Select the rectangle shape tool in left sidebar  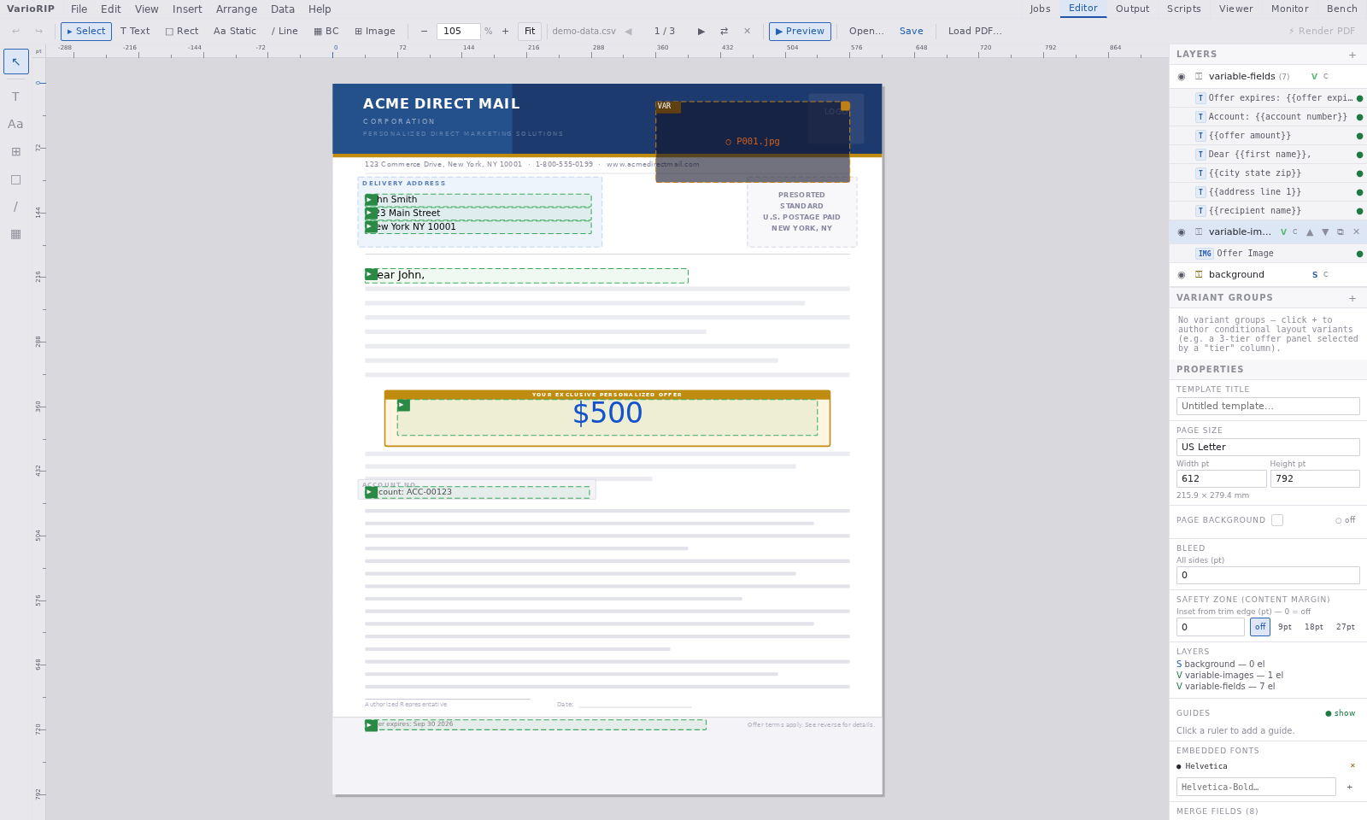(x=15, y=179)
